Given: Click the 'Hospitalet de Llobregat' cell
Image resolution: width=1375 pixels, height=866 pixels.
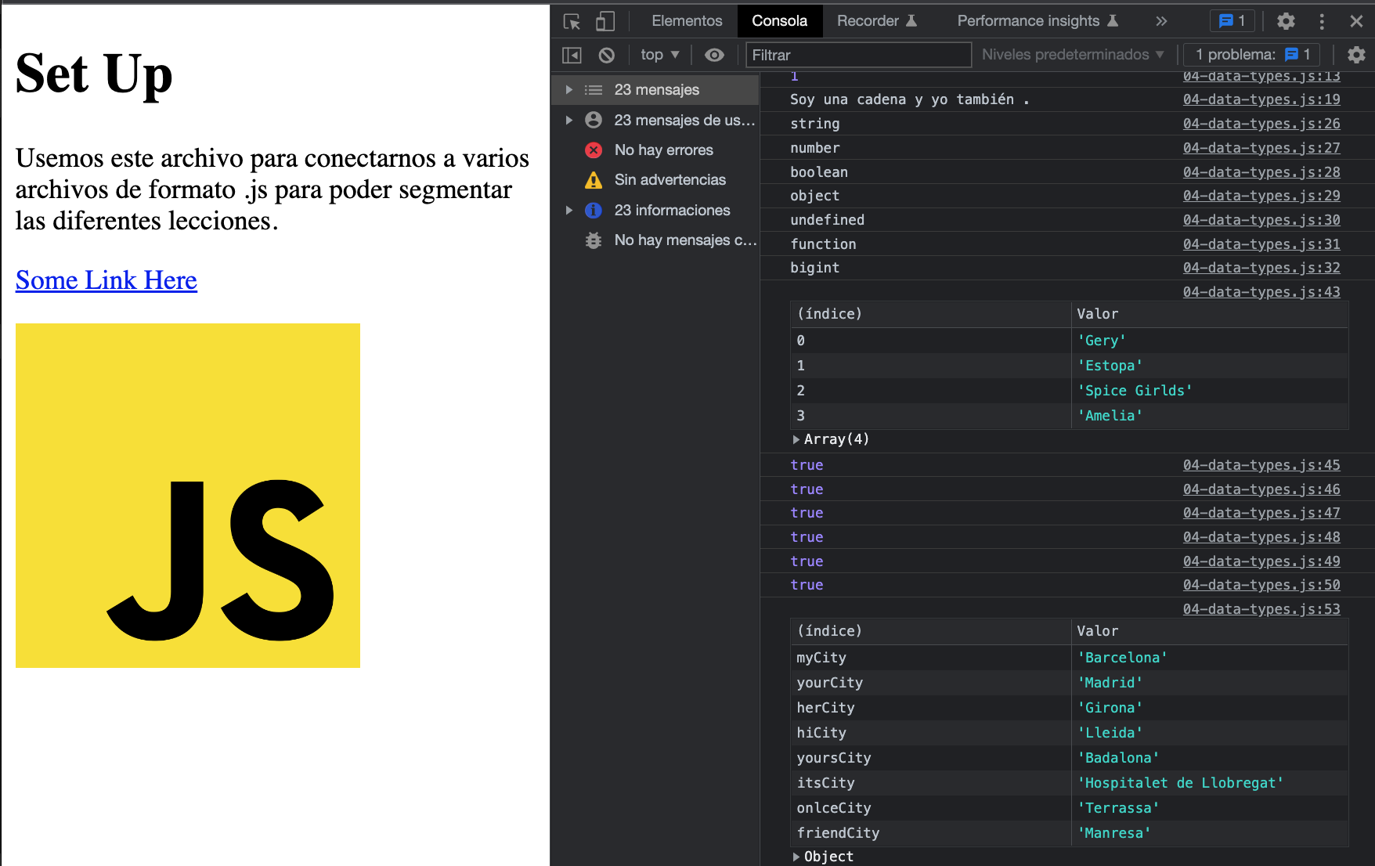Looking at the screenshot, I should tap(1210, 783).
